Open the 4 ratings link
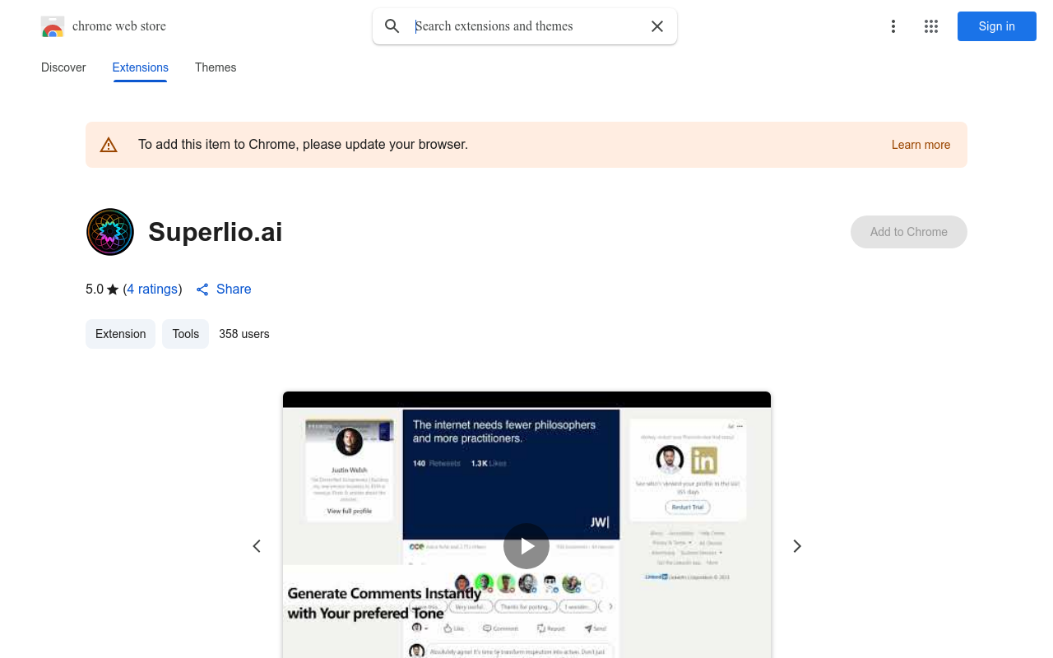Image resolution: width=1053 pixels, height=658 pixels. [x=152, y=290]
